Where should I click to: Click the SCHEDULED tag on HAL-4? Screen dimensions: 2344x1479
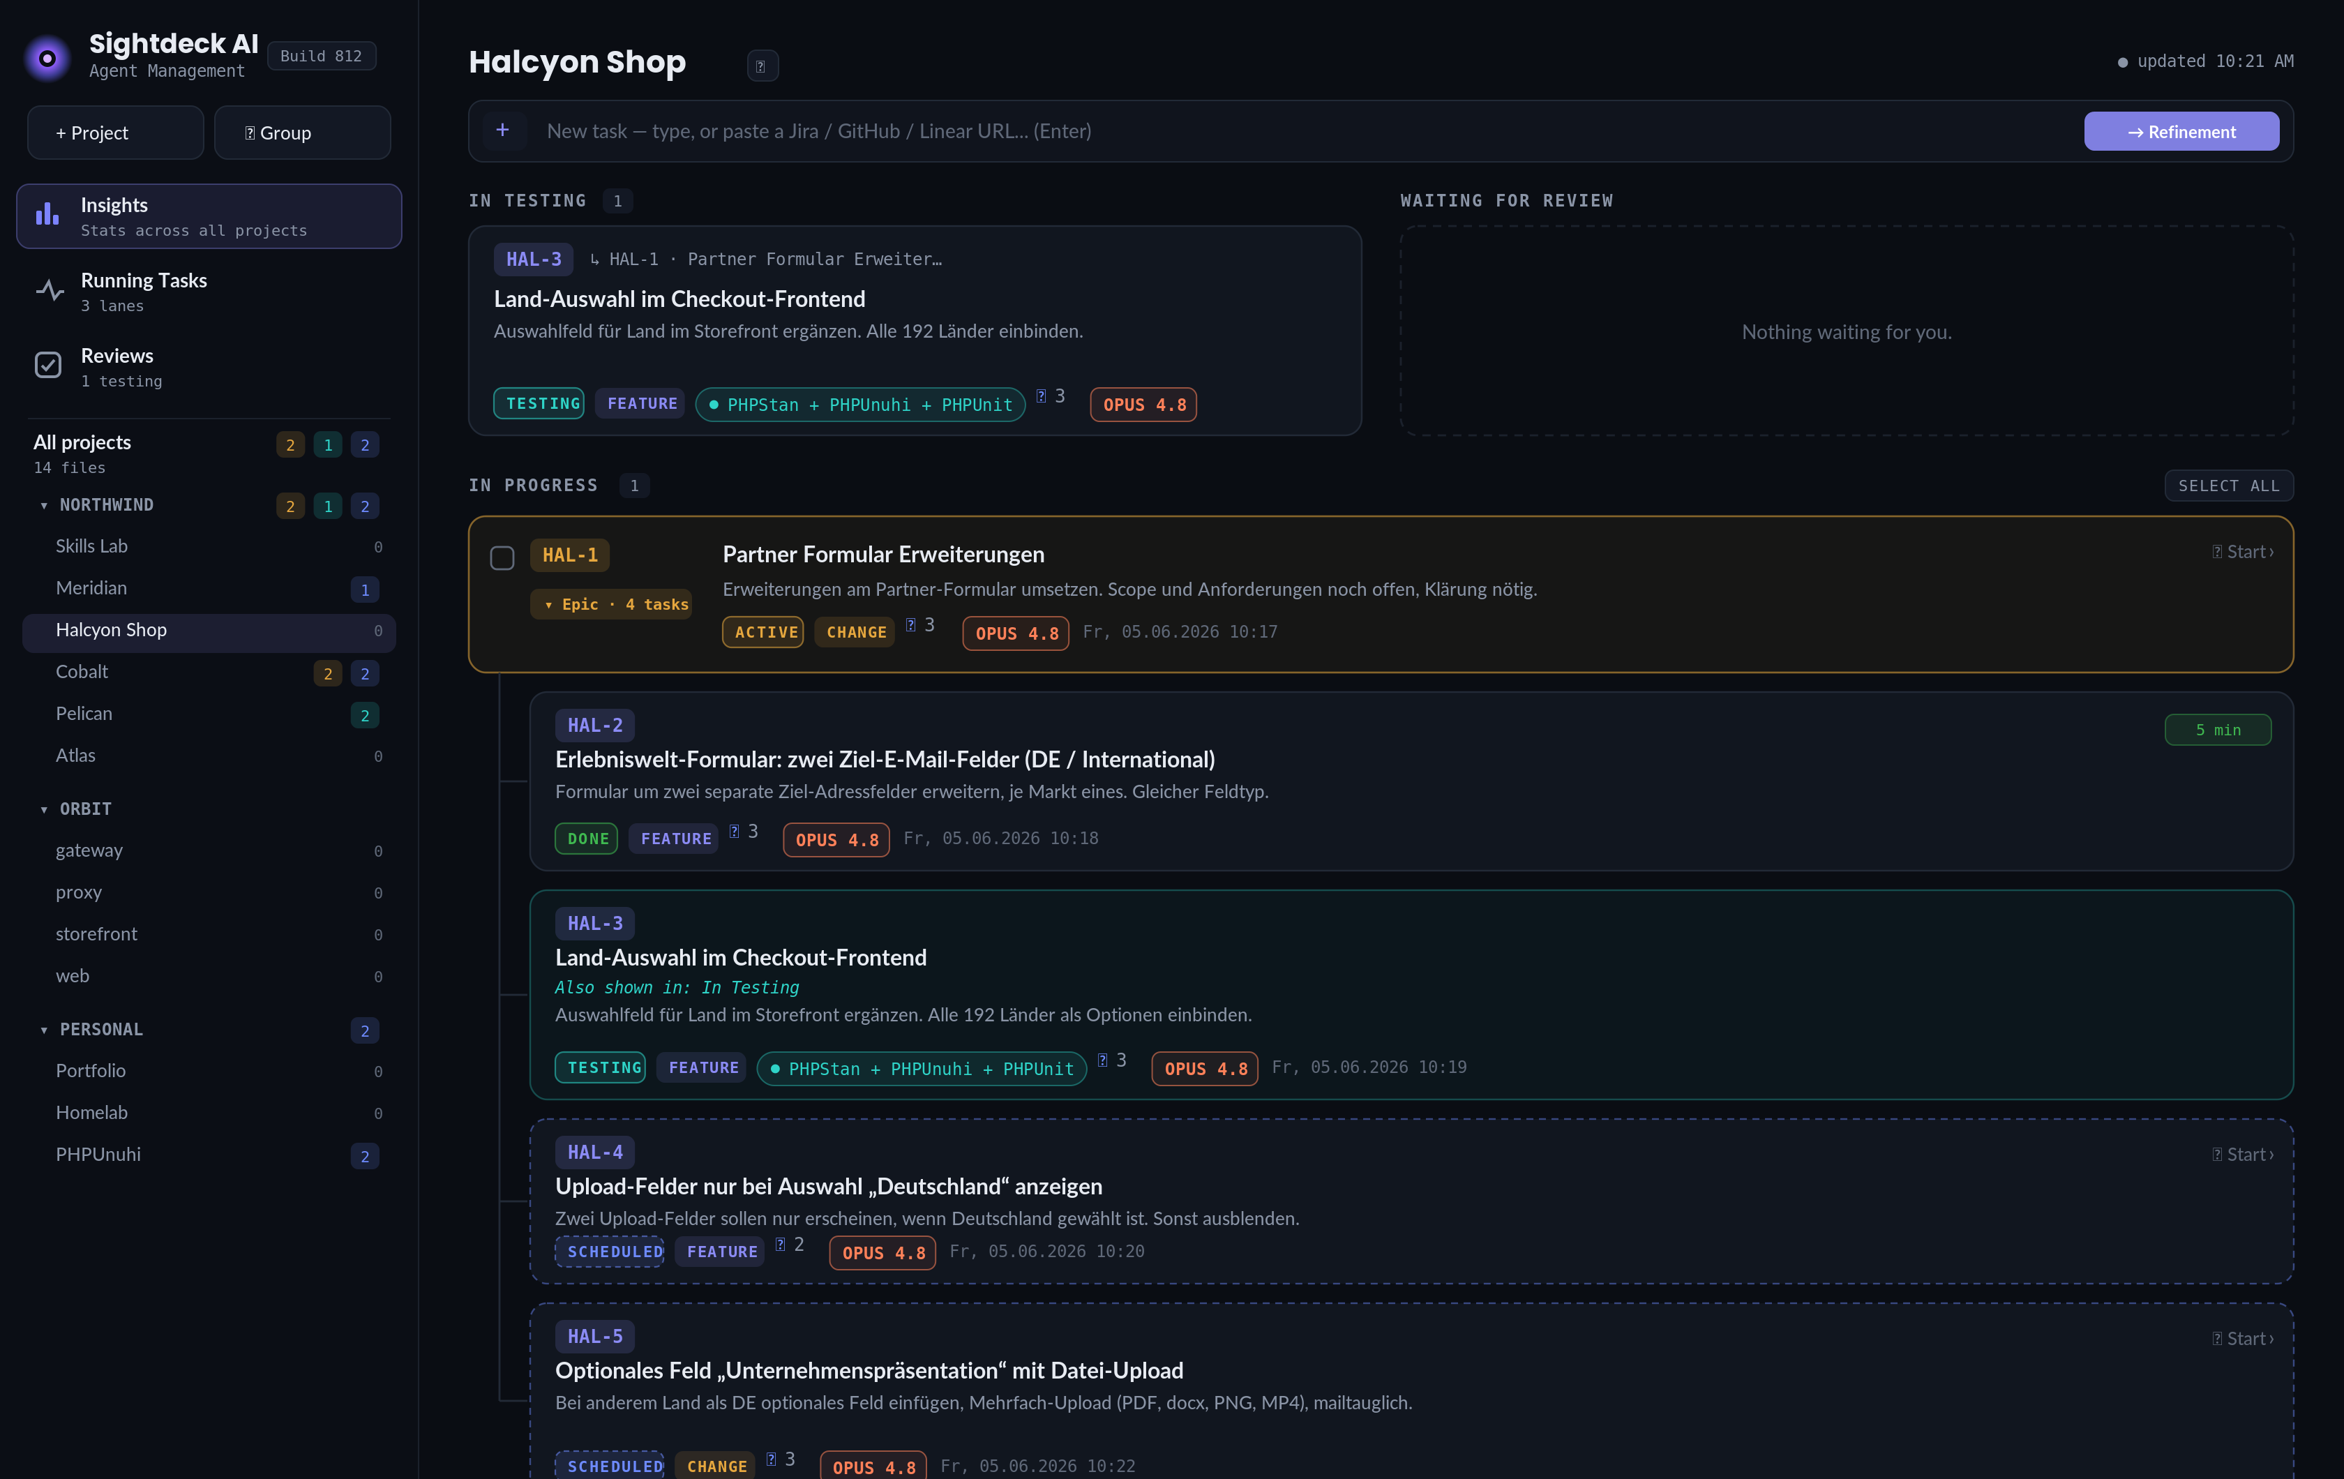609,1252
